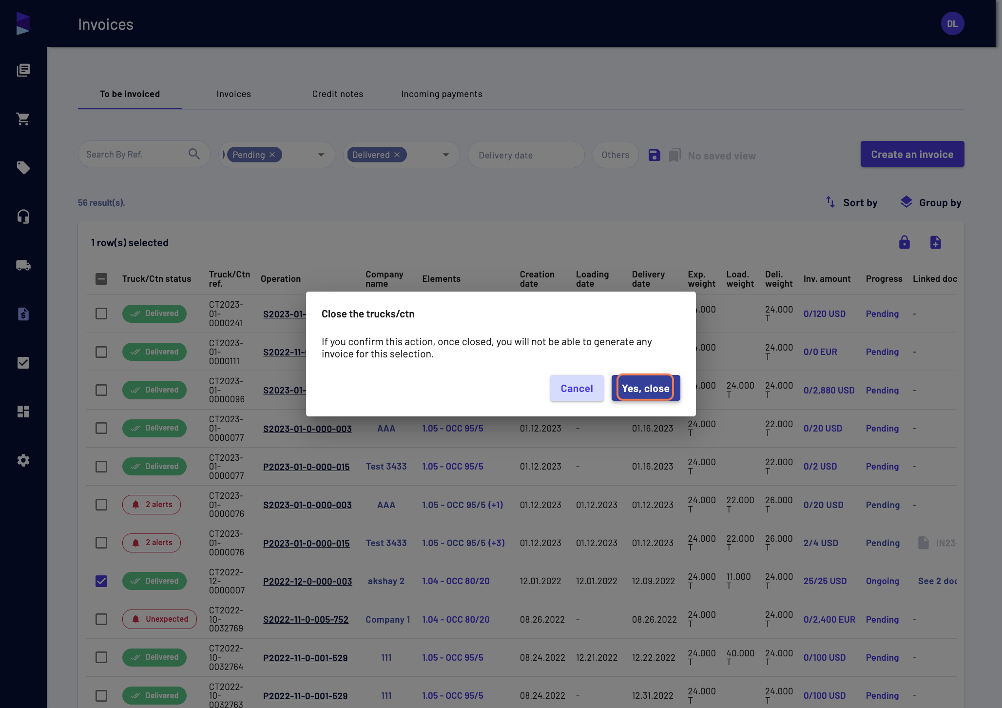Check the CT2023-01-0000096 row checkbox

click(101, 390)
